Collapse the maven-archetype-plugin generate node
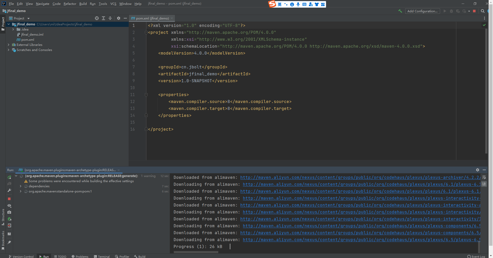 point(16,176)
